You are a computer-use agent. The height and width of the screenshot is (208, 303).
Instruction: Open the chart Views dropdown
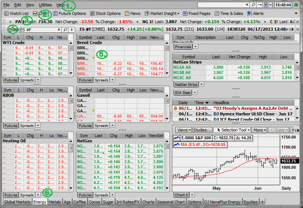(183, 130)
